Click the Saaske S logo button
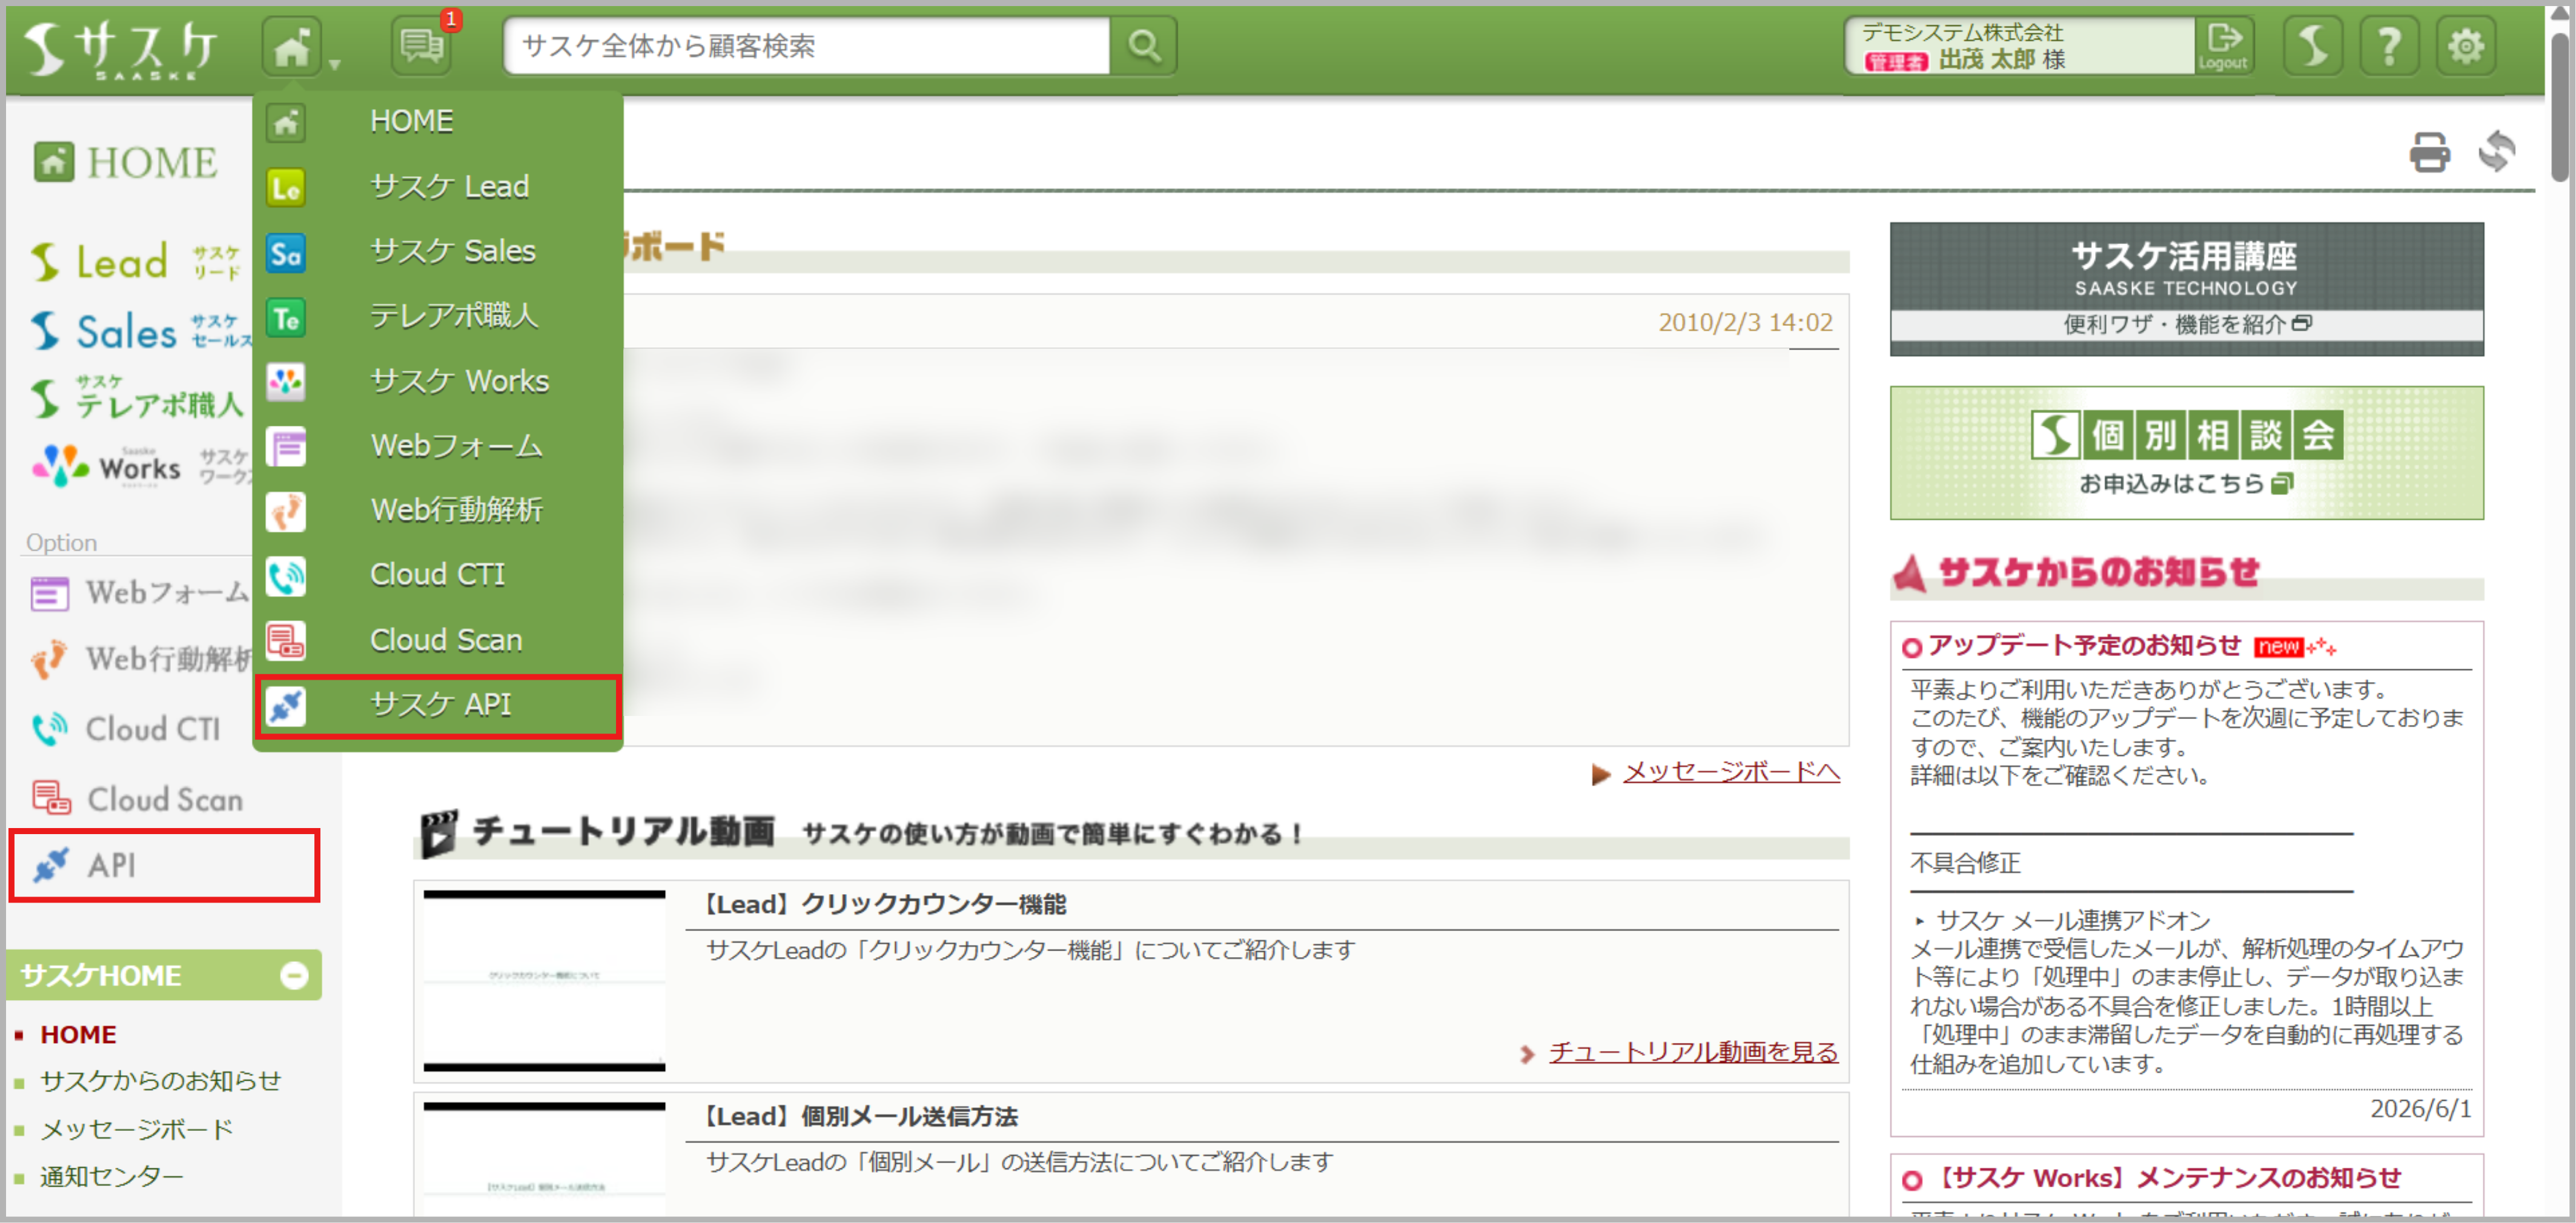Image resolution: width=2576 pixels, height=1223 pixels. tap(2313, 46)
